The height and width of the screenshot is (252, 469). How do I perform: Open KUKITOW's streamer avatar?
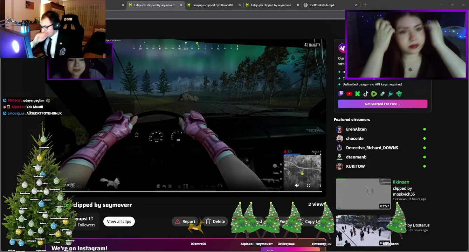[339, 166]
